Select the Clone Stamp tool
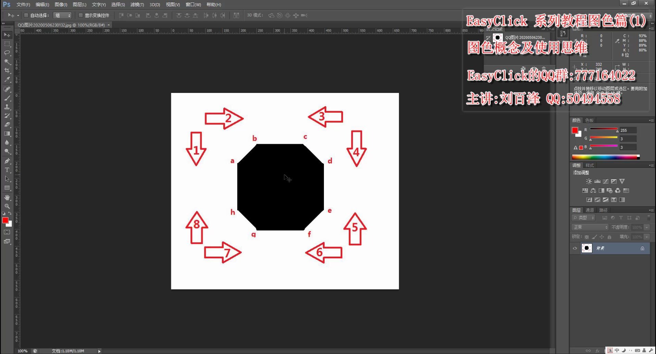 point(7,107)
